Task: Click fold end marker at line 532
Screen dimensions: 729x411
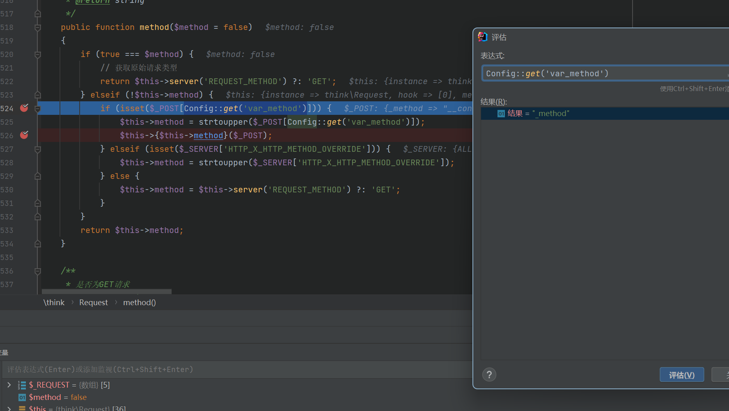Action: coord(38,217)
